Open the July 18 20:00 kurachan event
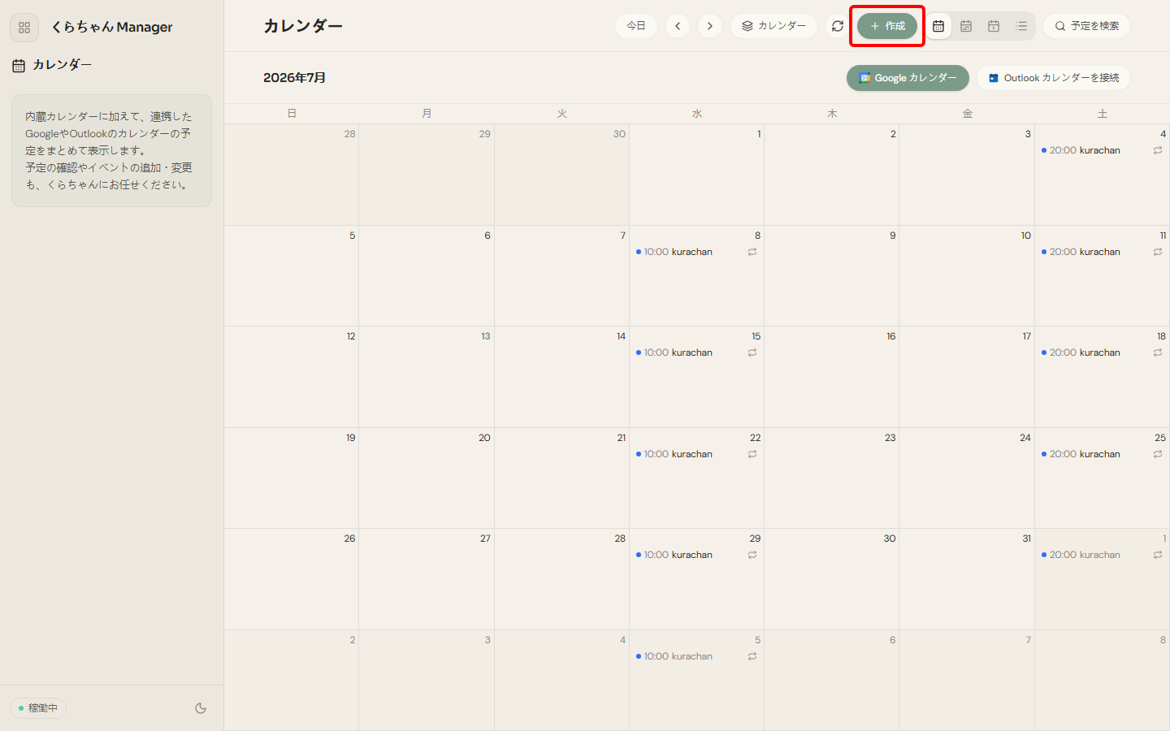 pos(1102,353)
